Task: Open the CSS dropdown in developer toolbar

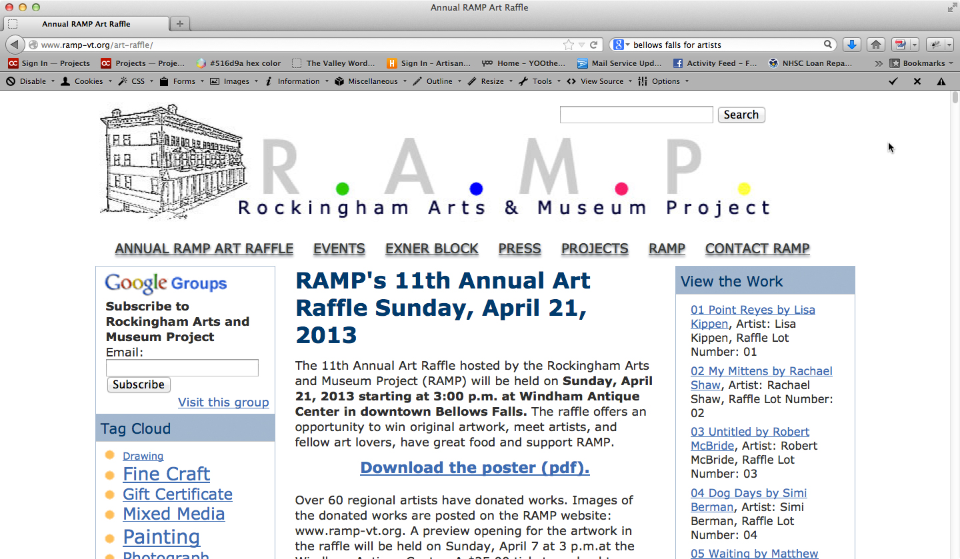Action: 134,81
